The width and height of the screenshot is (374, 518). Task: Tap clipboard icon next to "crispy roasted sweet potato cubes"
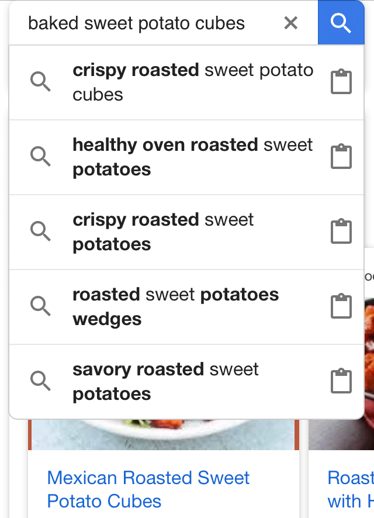pos(341,81)
